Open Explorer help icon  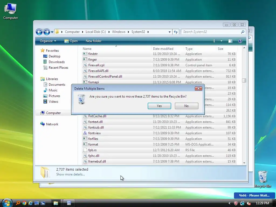point(240,41)
